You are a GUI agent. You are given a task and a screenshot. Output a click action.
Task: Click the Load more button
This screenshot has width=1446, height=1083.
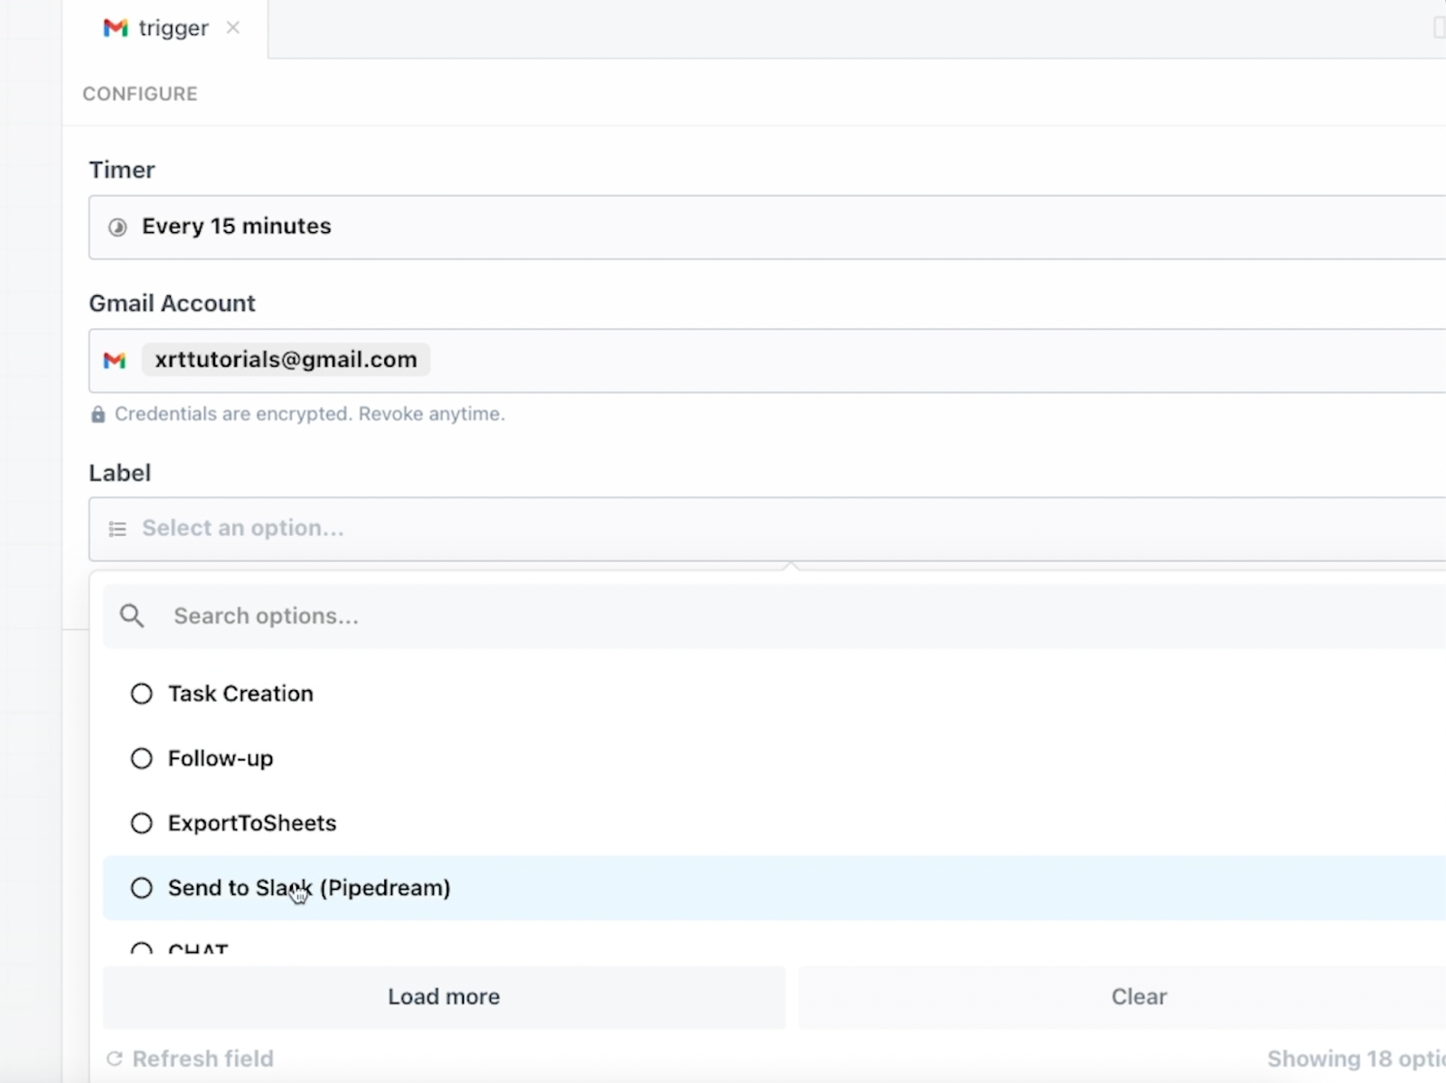tap(444, 997)
